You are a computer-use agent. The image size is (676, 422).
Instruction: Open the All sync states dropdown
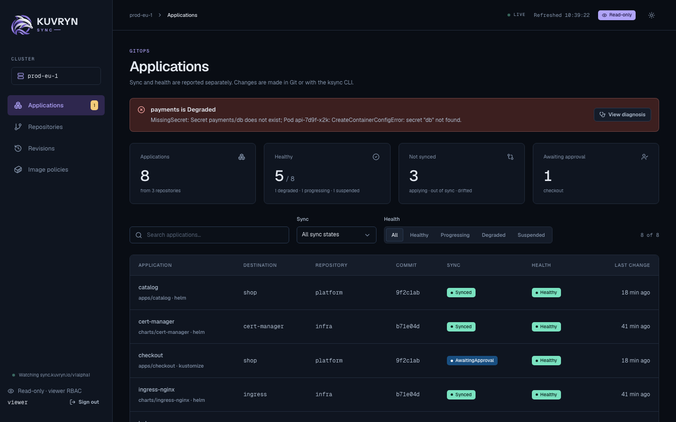(337, 235)
